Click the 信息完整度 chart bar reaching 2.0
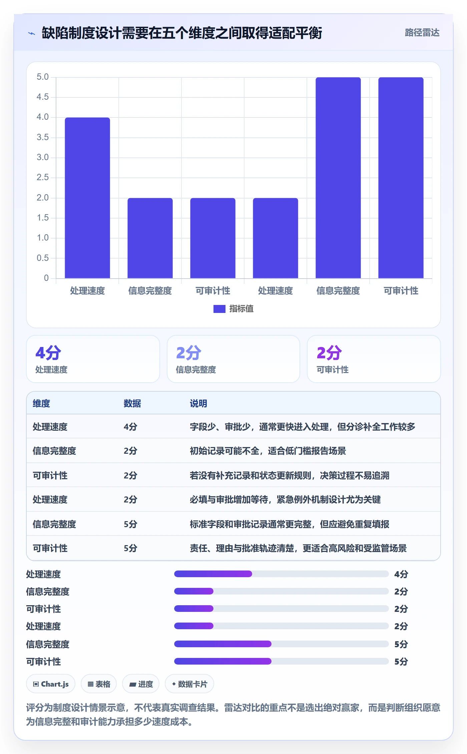This screenshot has width=467, height=754. [x=150, y=238]
